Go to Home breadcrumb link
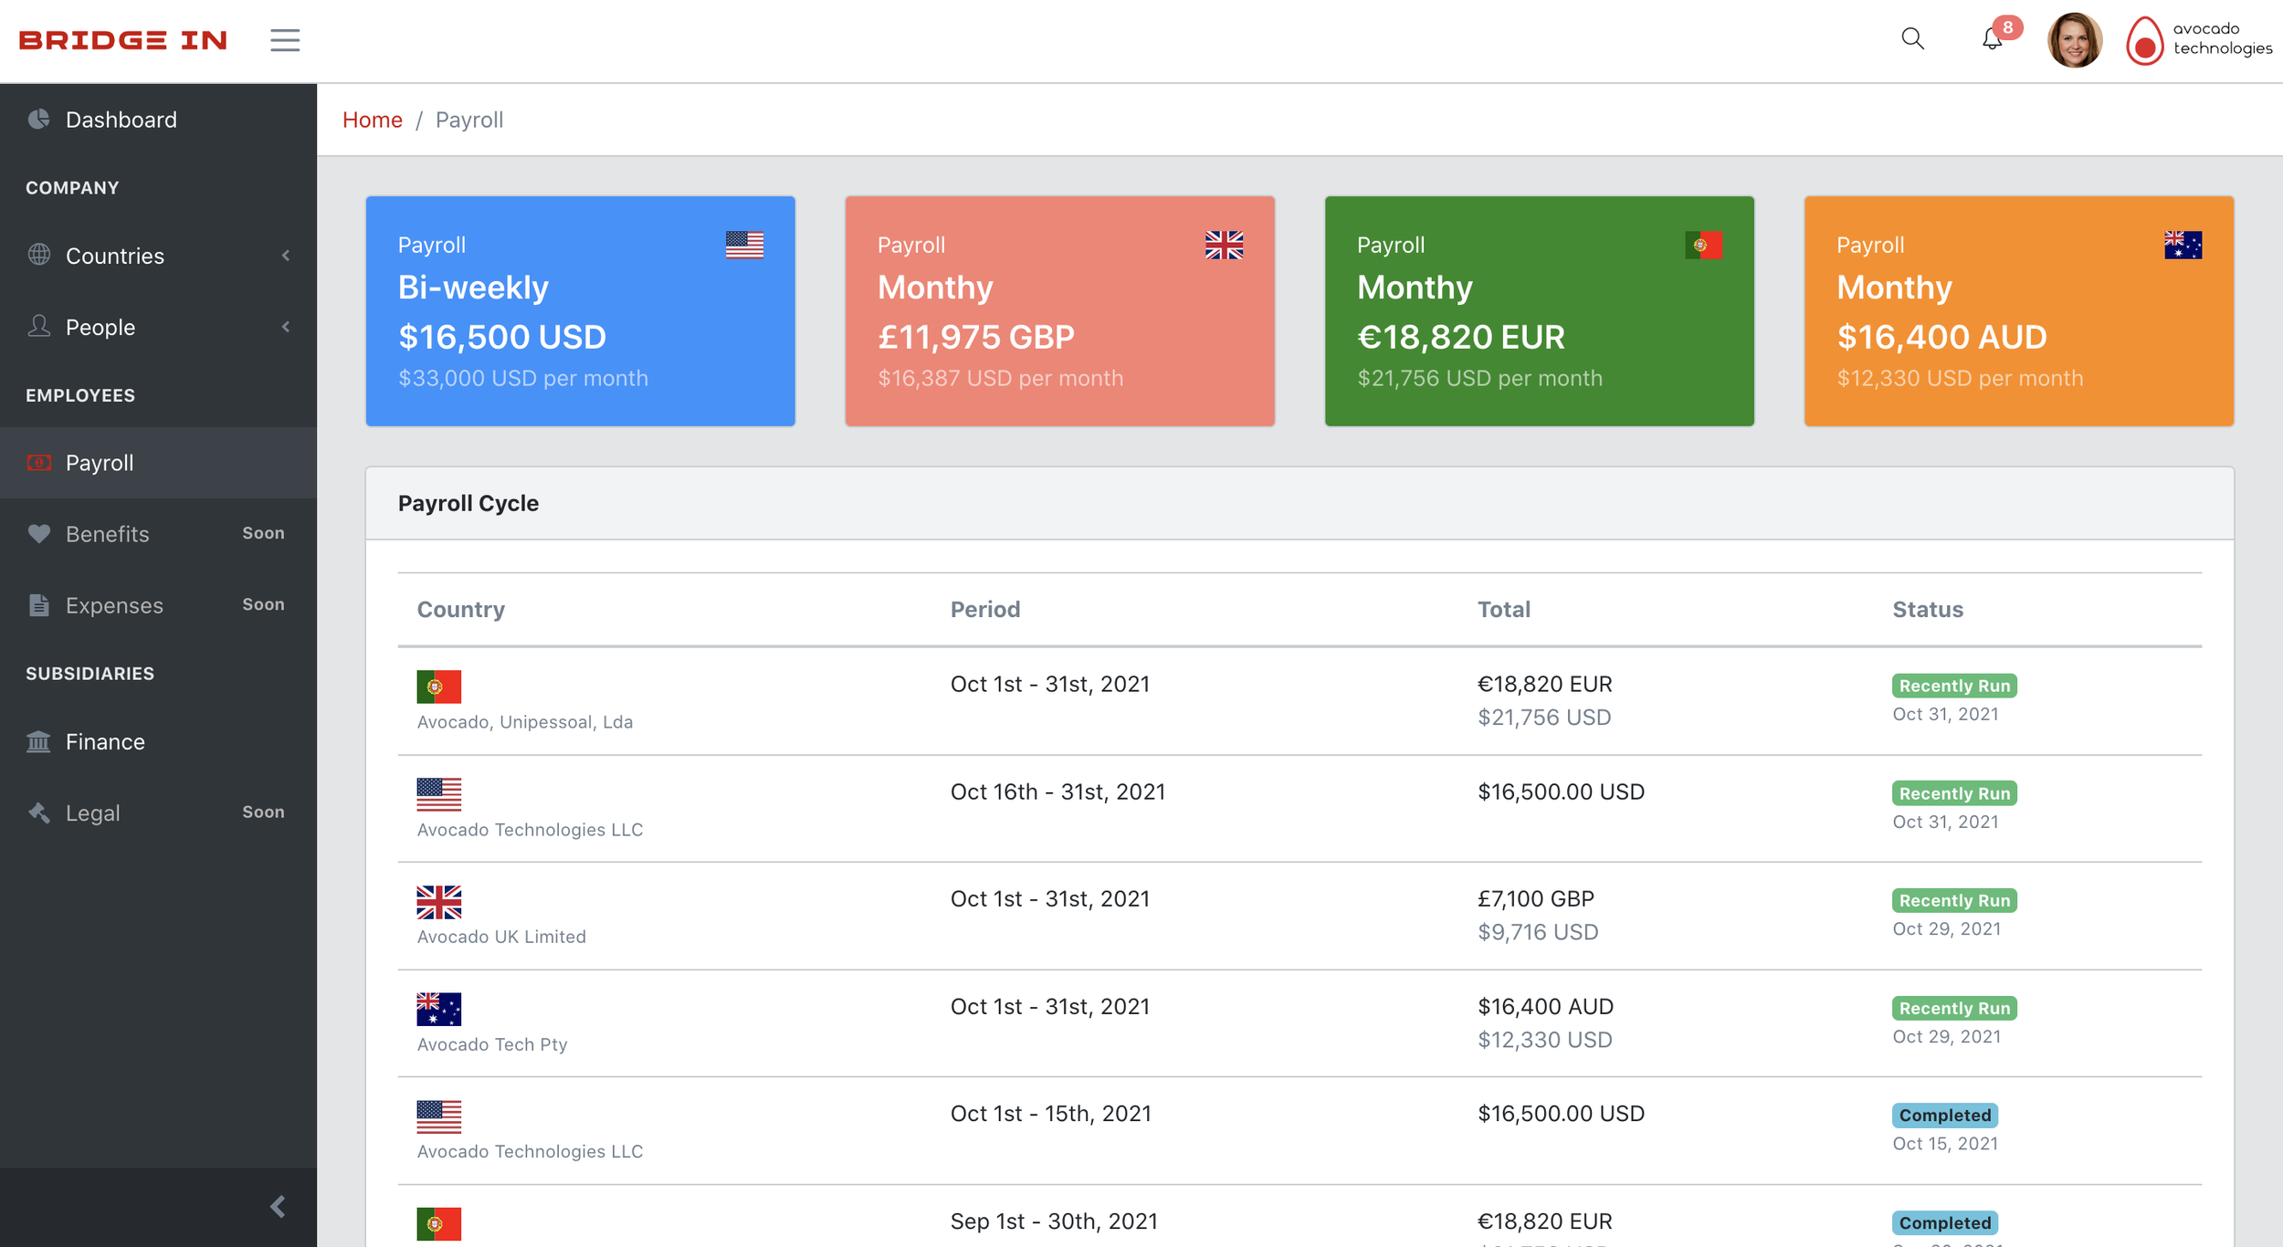 372,120
